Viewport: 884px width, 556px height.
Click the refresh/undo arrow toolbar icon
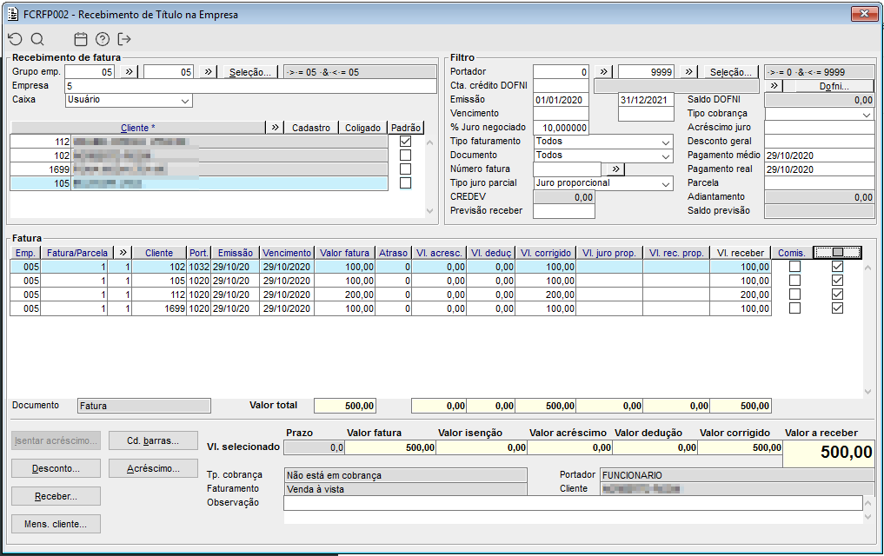[x=15, y=39]
